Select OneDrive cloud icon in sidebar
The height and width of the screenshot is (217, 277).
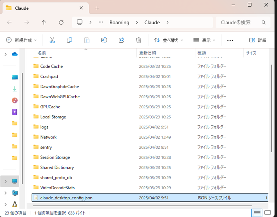[15, 54]
